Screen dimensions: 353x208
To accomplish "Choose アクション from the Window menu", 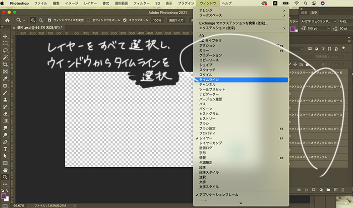I will pyautogui.click(x=241, y=46).
